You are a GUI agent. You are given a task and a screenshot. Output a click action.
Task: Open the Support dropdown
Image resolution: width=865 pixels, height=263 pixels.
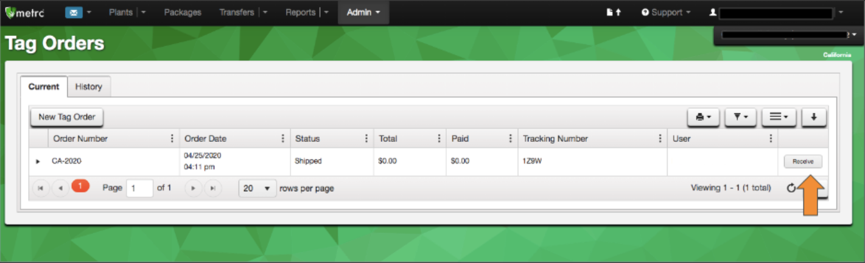(x=666, y=12)
